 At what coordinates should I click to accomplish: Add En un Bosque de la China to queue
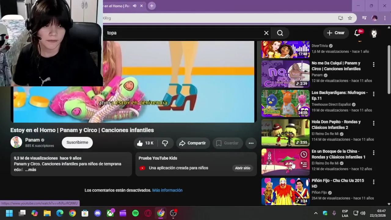304,164
